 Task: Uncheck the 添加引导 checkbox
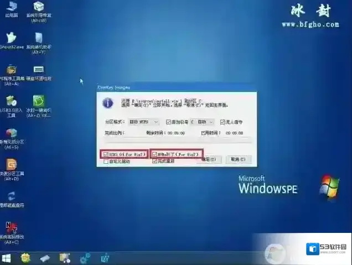coord(167,122)
